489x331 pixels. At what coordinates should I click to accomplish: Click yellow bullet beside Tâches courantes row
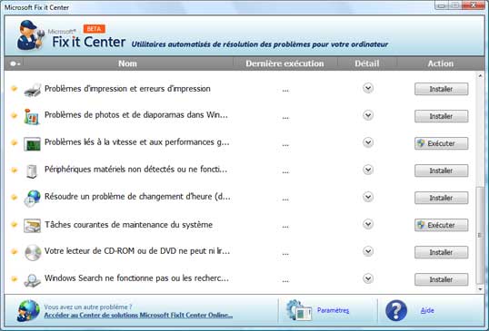click(14, 224)
